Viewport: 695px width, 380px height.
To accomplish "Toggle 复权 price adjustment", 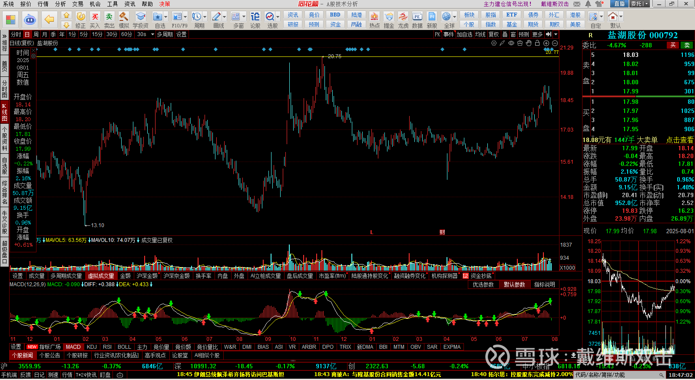I will 494,34.
